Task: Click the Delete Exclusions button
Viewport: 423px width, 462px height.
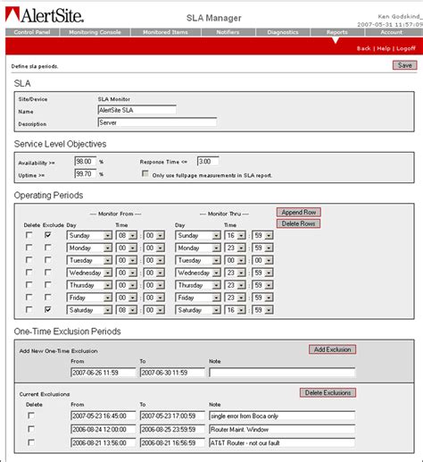Action: click(x=328, y=392)
